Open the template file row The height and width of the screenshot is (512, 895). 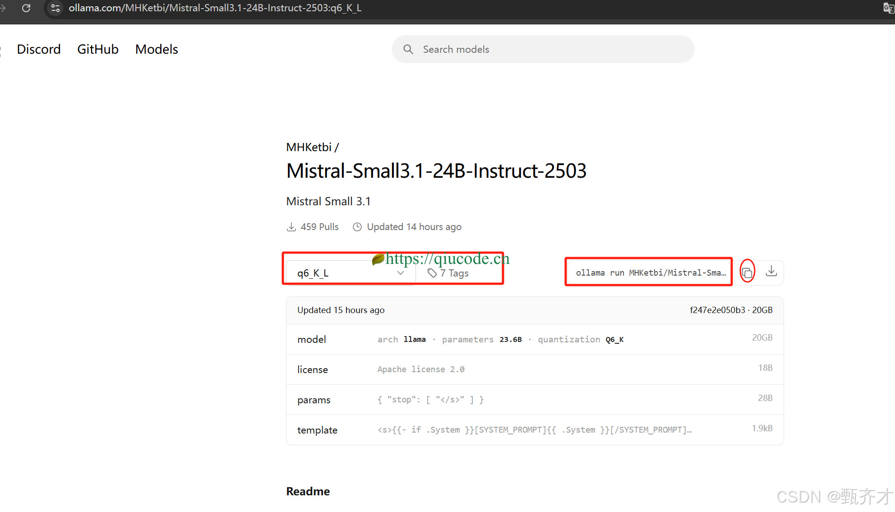(x=535, y=430)
